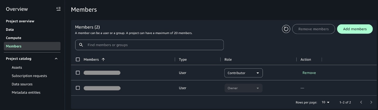Toggle the select-all members checkbox
Screen dimensions: 378x110
point(78,60)
